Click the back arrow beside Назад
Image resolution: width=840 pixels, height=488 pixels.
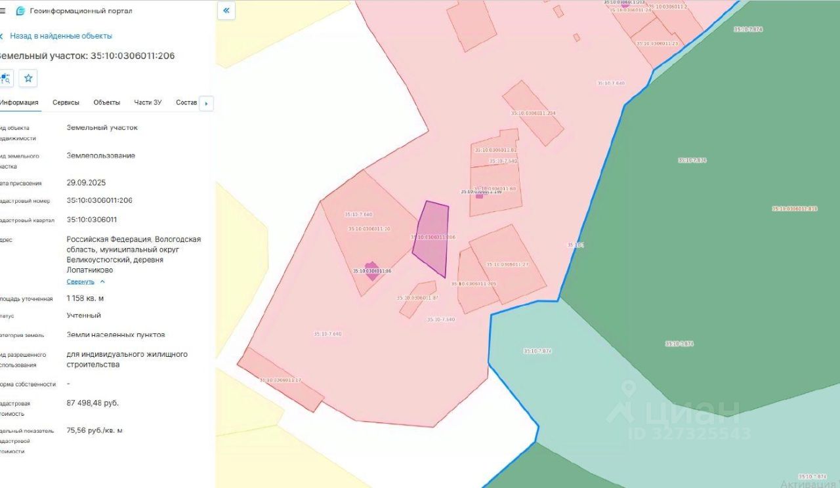coord(2,36)
